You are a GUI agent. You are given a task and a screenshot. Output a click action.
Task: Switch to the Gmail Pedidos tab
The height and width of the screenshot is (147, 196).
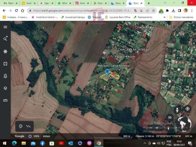(x=10, y=3)
